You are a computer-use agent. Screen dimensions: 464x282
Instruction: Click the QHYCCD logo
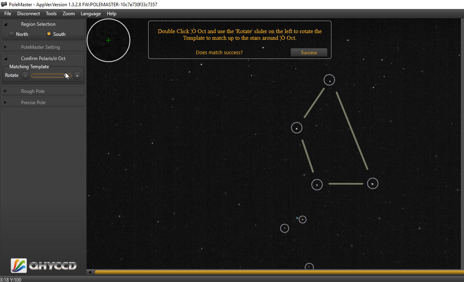tap(44, 266)
